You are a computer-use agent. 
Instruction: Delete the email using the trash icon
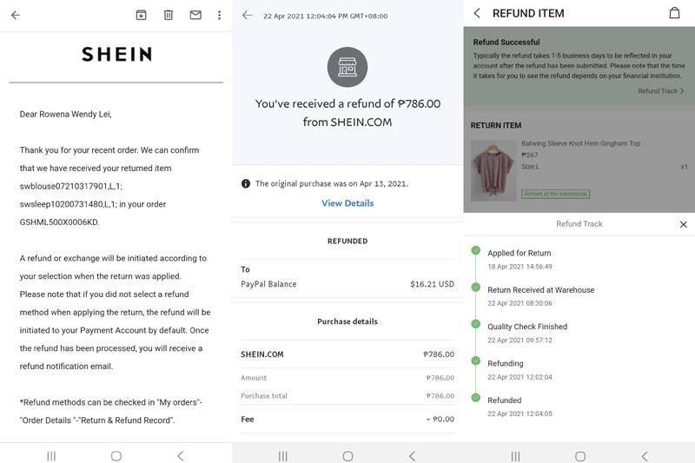pyautogui.click(x=169, y=16)
